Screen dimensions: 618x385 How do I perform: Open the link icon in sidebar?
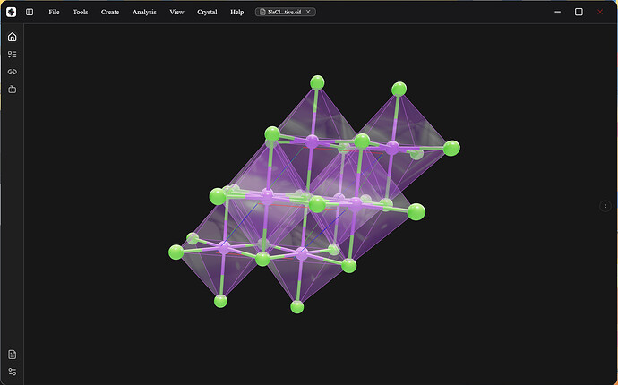click(13, 72)
